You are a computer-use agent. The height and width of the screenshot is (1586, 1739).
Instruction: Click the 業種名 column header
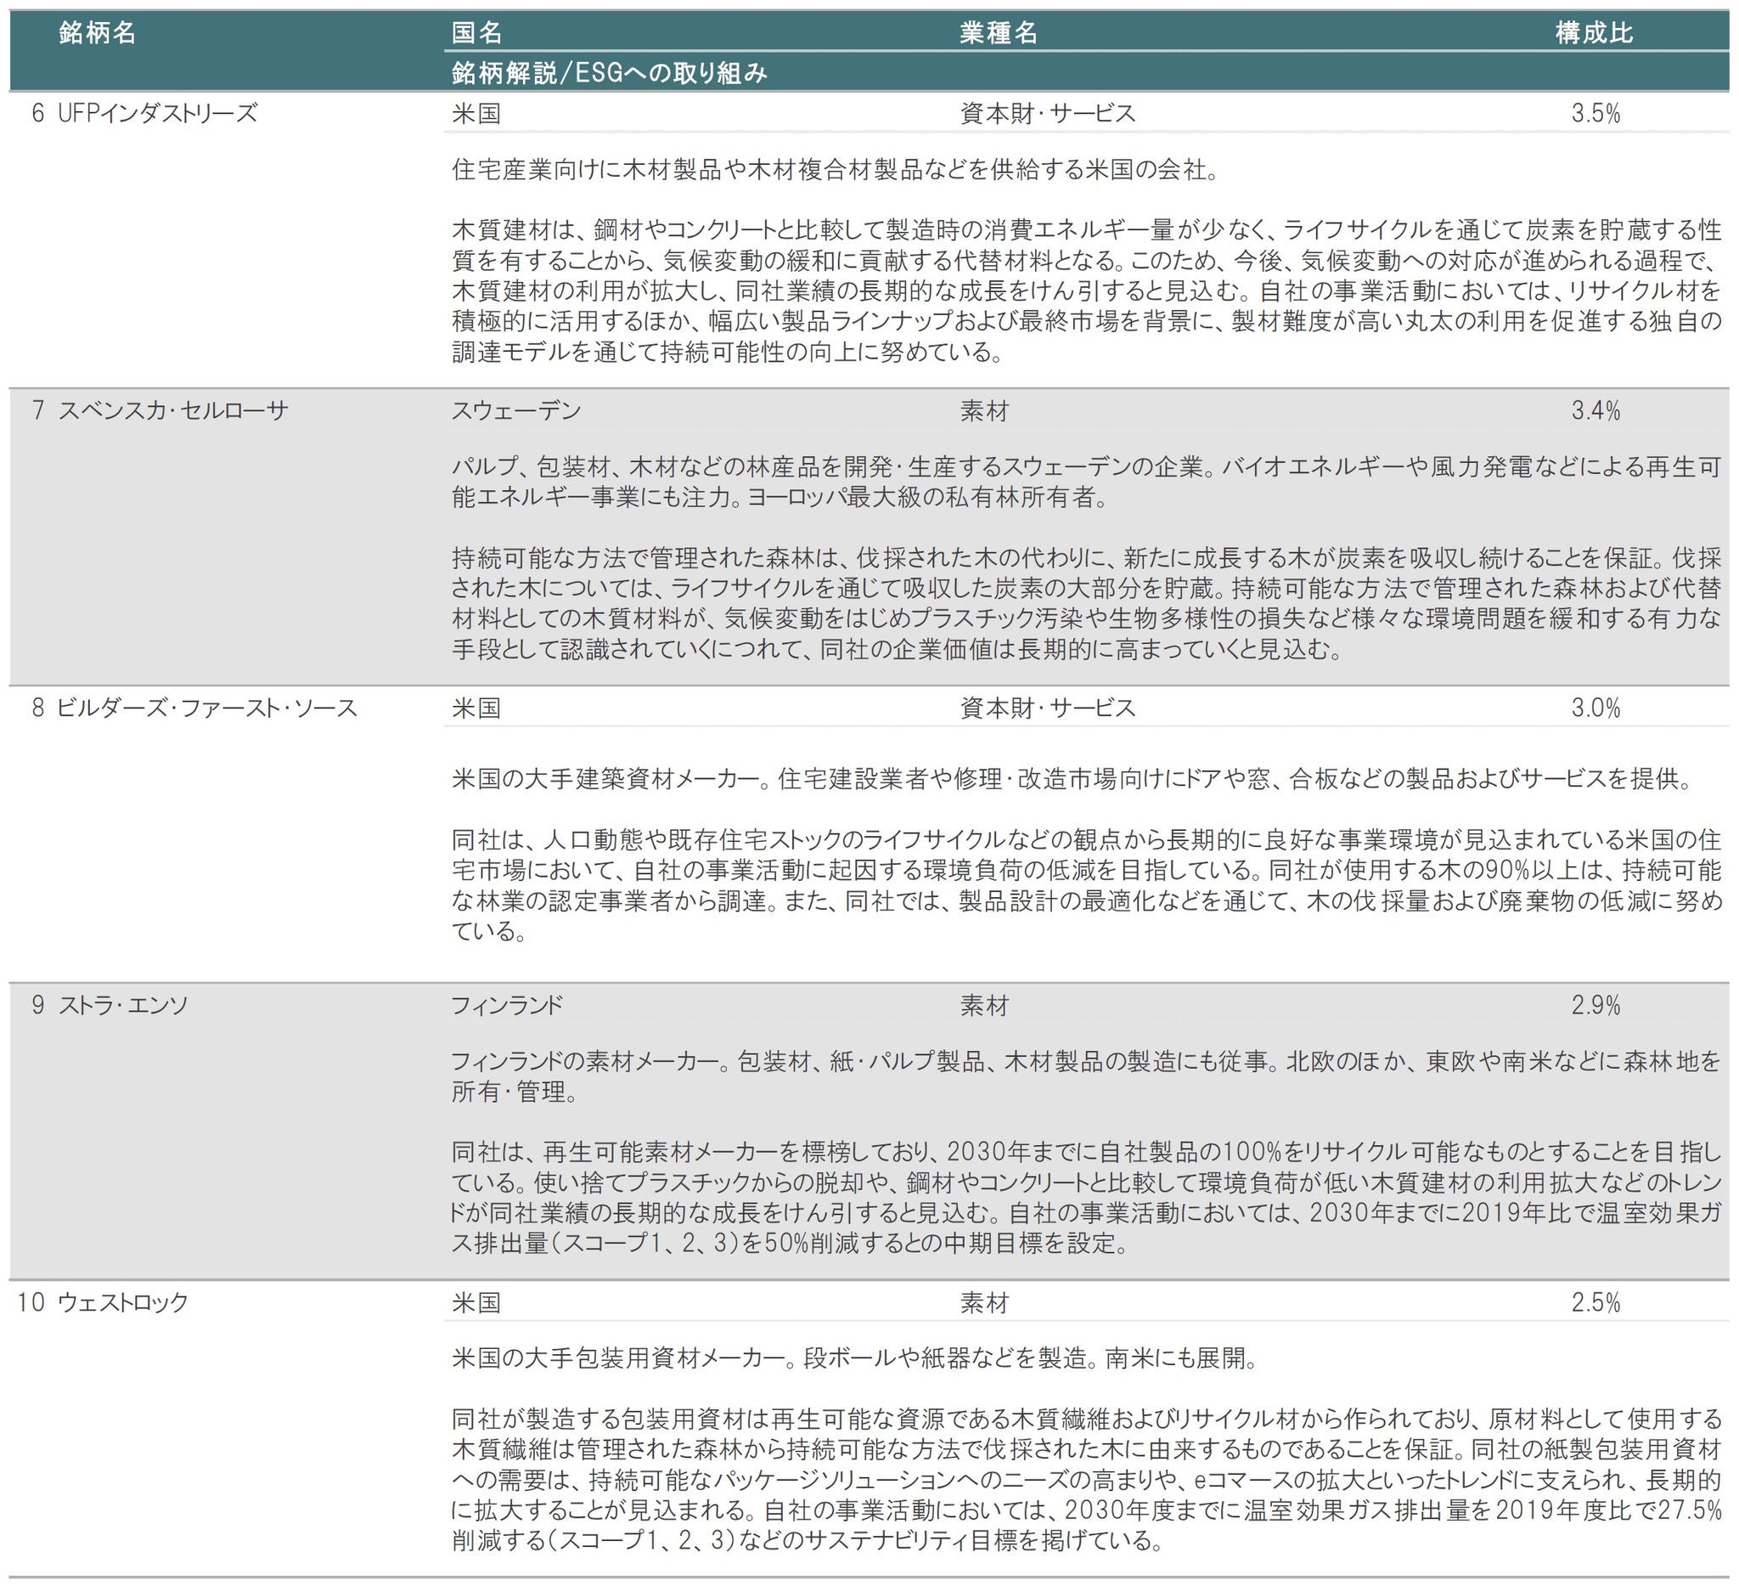tap(998, 34)
